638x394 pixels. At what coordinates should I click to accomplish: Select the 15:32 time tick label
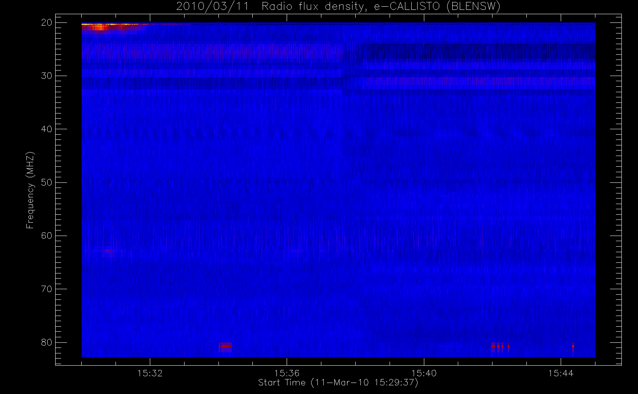[150, 373]
